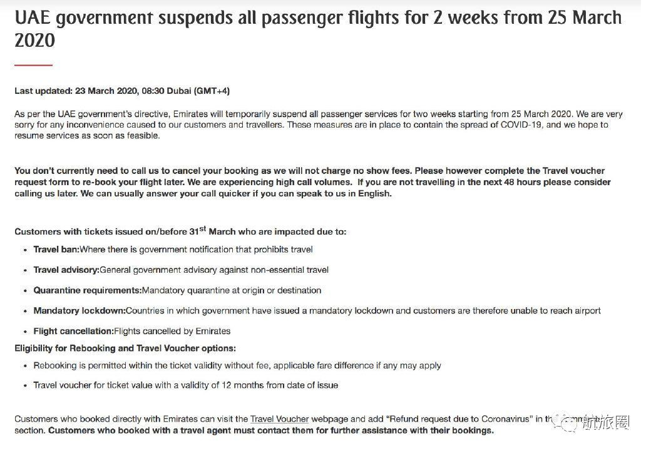Select the Quarantine requirements bullet item
651x451 pixels.
point(177,290)
